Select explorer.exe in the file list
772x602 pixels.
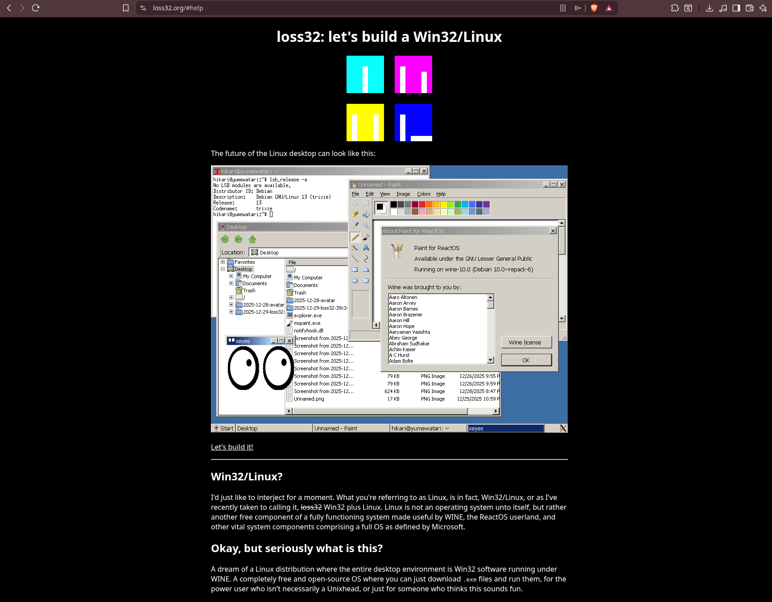tap(304, 315)
